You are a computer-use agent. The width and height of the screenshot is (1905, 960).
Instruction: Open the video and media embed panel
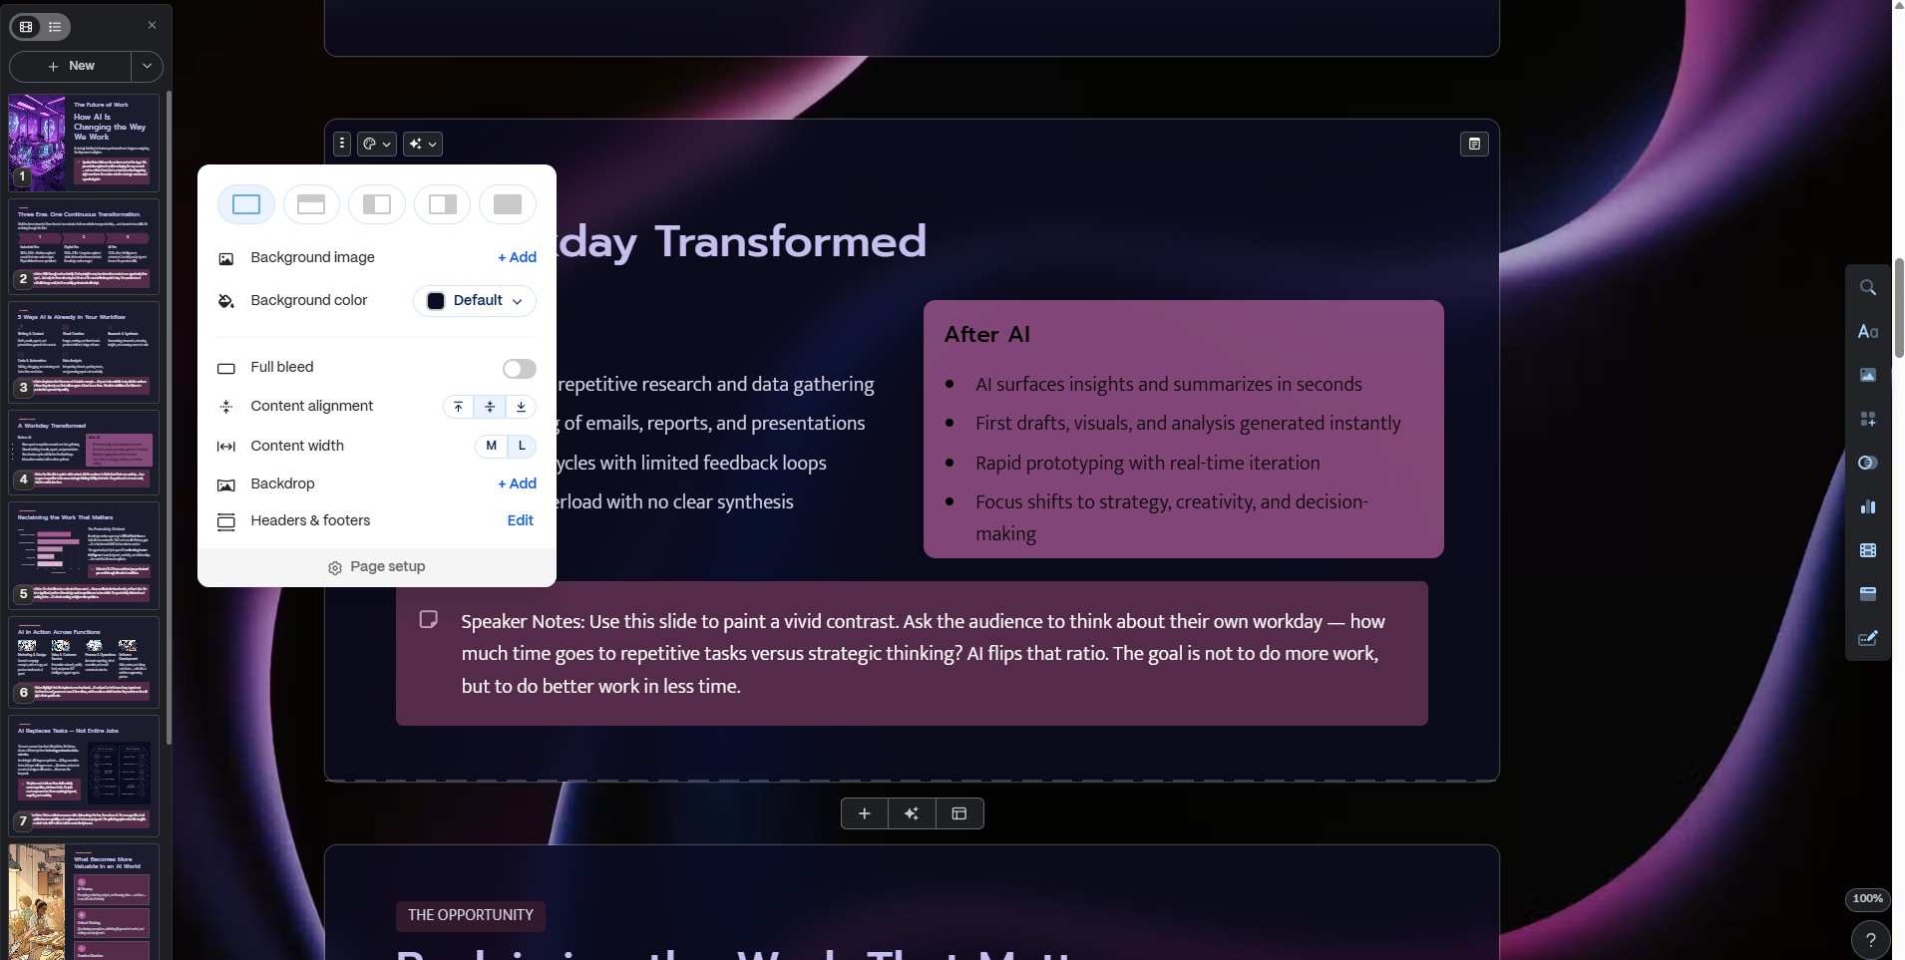click(x=1868, y=550)
